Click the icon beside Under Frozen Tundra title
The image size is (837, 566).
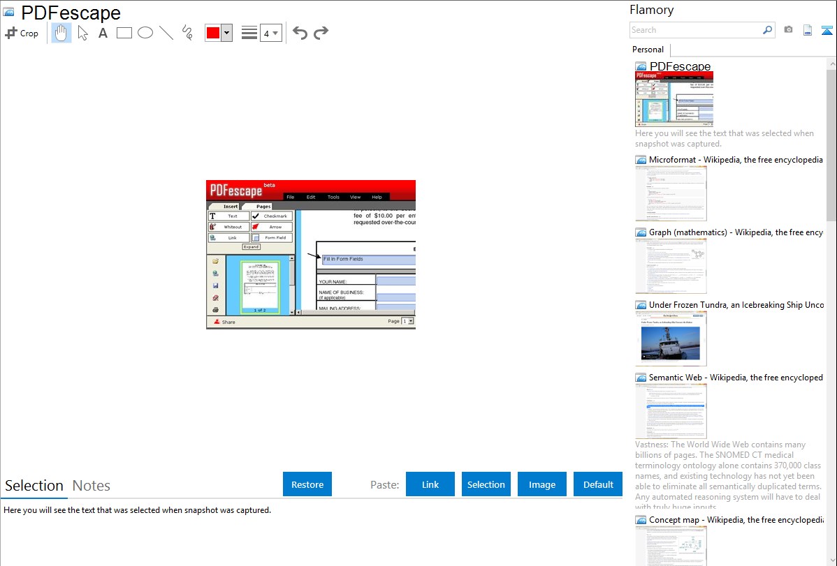(x=641, y=305)
